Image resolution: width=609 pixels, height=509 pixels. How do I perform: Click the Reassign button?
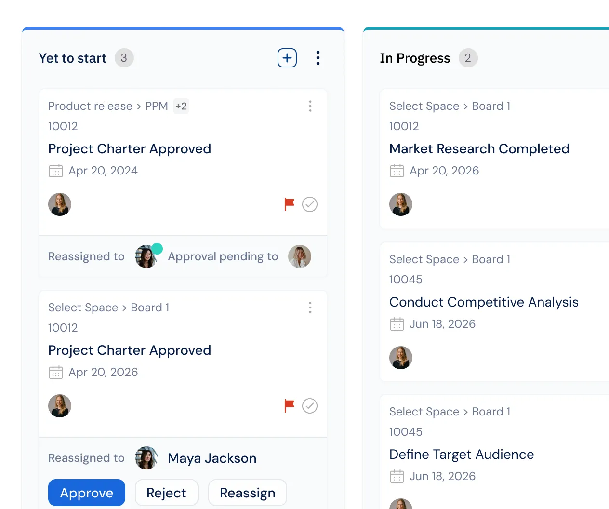click(248, 493)
